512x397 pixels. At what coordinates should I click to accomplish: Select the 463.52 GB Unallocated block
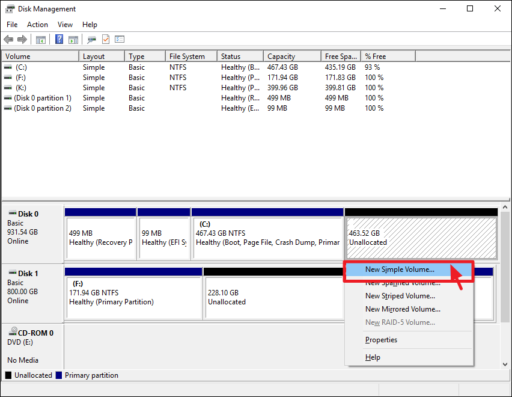coord(421,234)
